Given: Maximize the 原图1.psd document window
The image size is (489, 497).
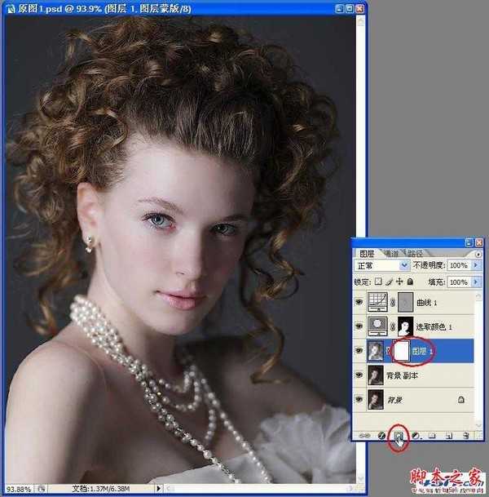Looking at the screenshot, I should (350, 9).
